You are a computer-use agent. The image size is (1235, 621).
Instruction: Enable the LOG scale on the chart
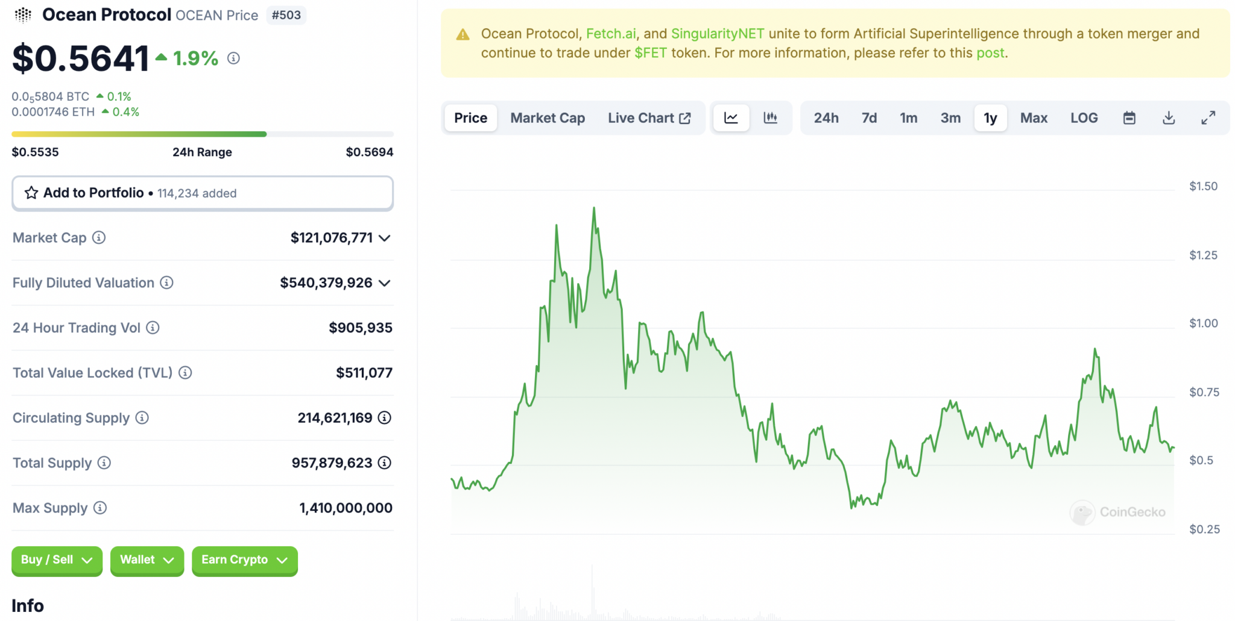pos(1084,117)
